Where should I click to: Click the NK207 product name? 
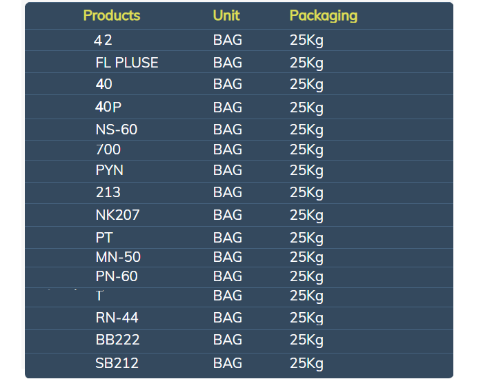click(x=118, y=215)
